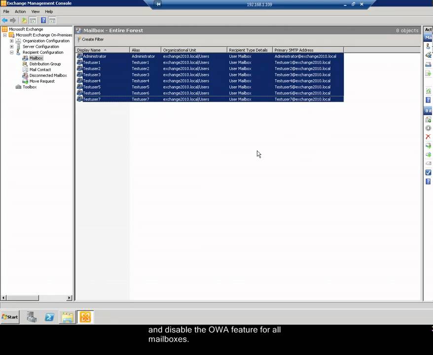This screenshot has width=433, height=355.
Task: Select Testuser2 in the Display Name column
Action: click(92, 69)
